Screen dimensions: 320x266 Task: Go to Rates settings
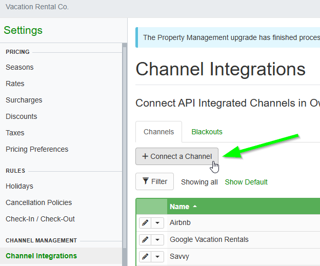pyautogui.click(x=15, y=84)
